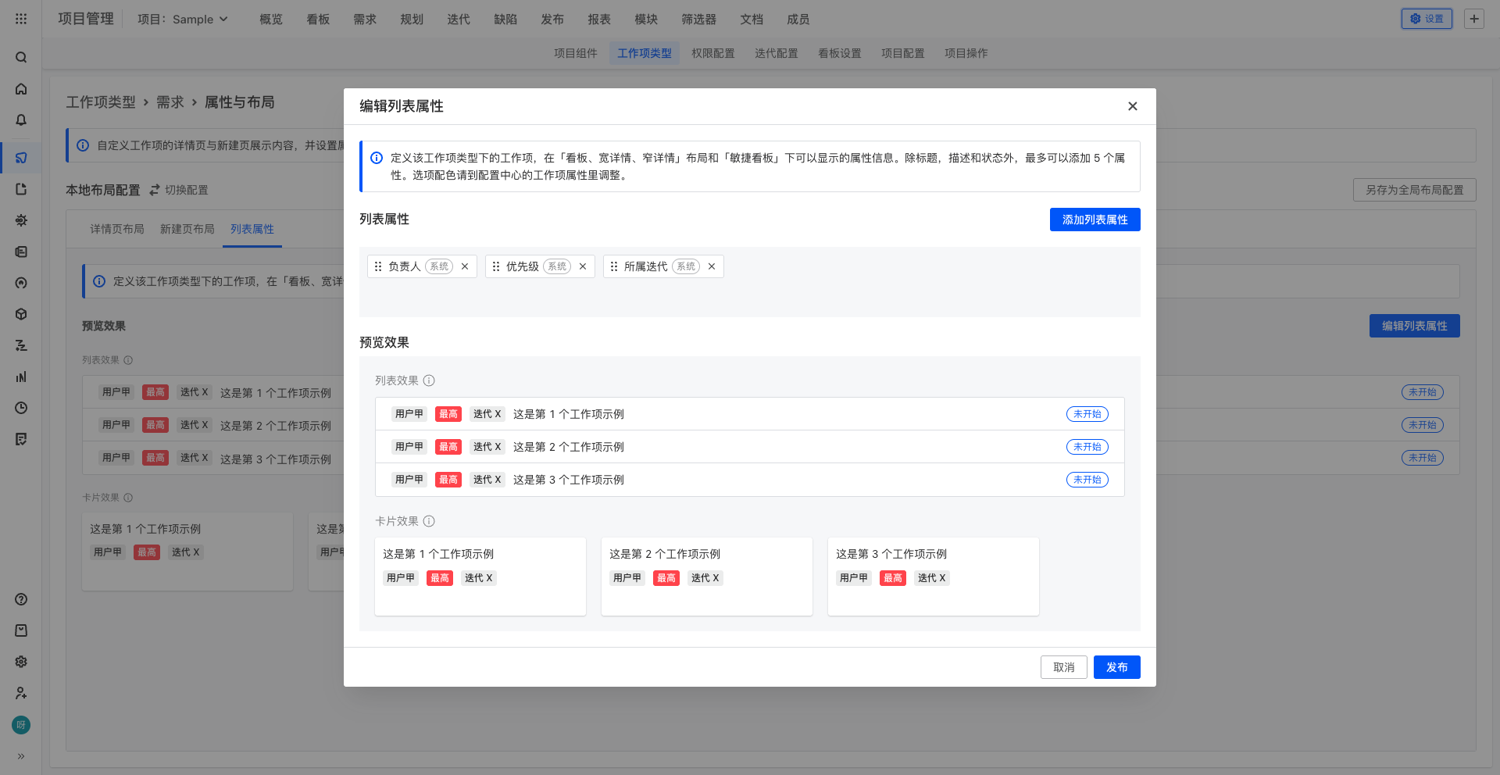Viewport: 1500px width, 775px height.
Task: Click 发布 button
Action: click(x=1117, y=667)
